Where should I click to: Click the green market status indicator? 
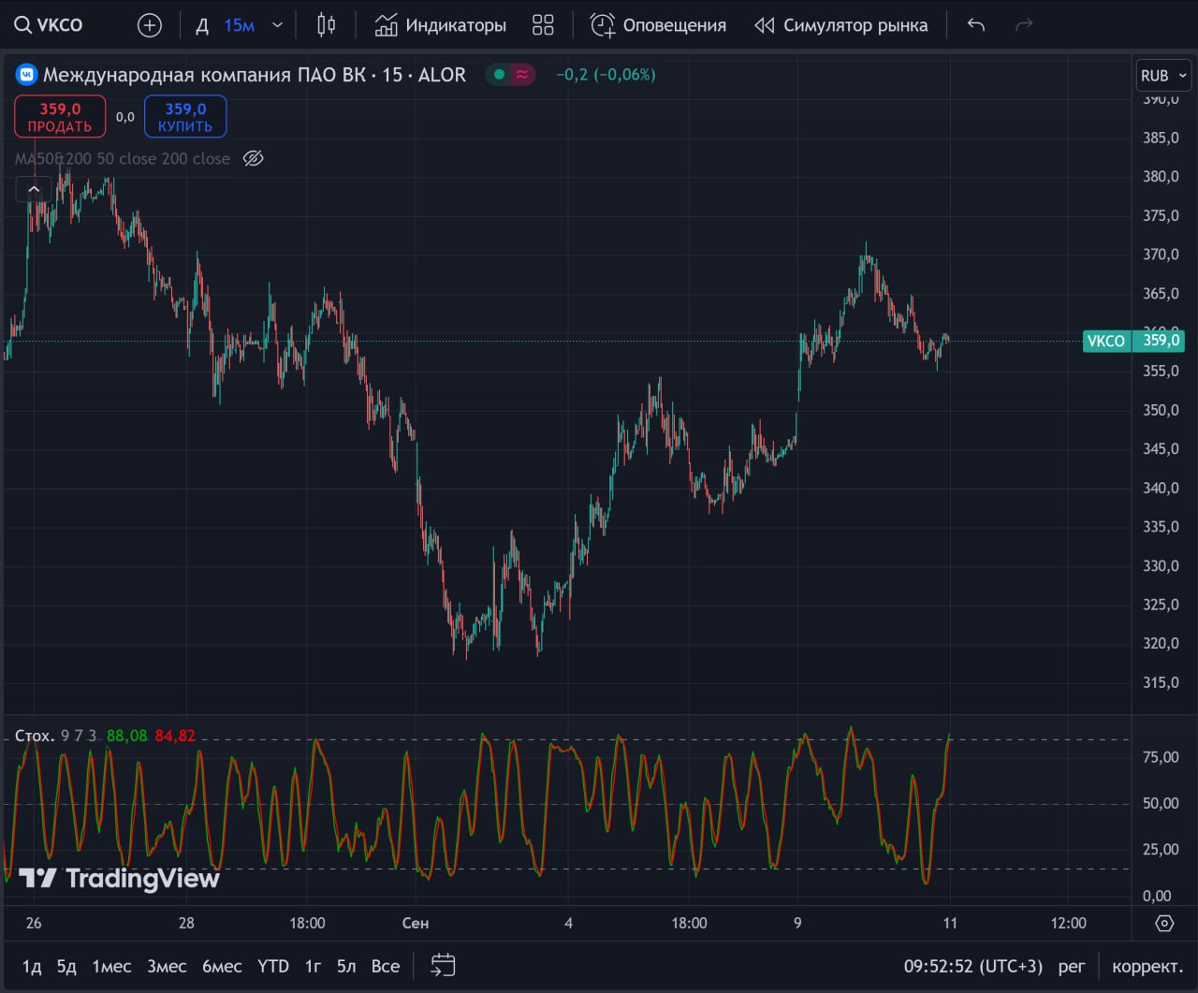(x=499, y=75)
